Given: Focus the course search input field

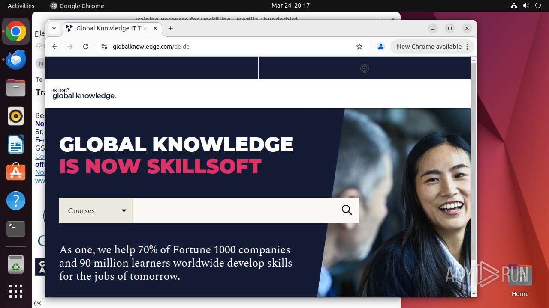Looking at the screenshot, I should [233, 210].
